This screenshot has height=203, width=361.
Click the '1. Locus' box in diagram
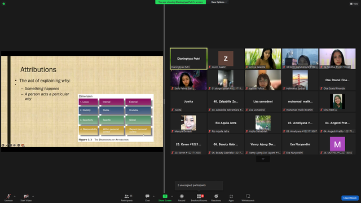coord(89,102)
